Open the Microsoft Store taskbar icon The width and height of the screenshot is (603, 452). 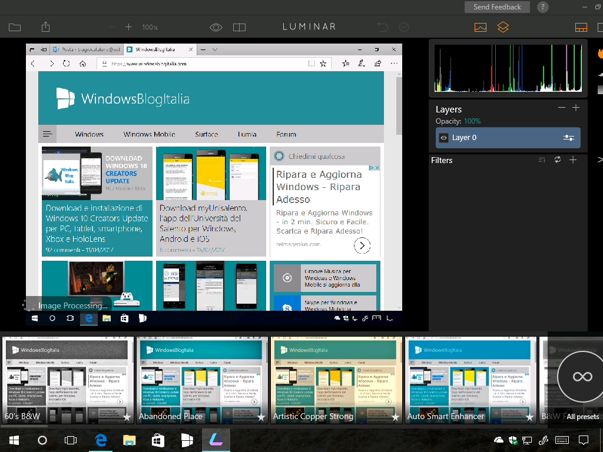pyautogui.click(x=158, y=440)
